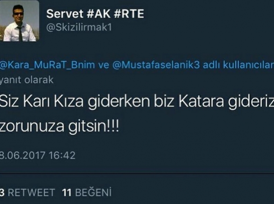Open the profile photo of Servet

coord(19,21)
